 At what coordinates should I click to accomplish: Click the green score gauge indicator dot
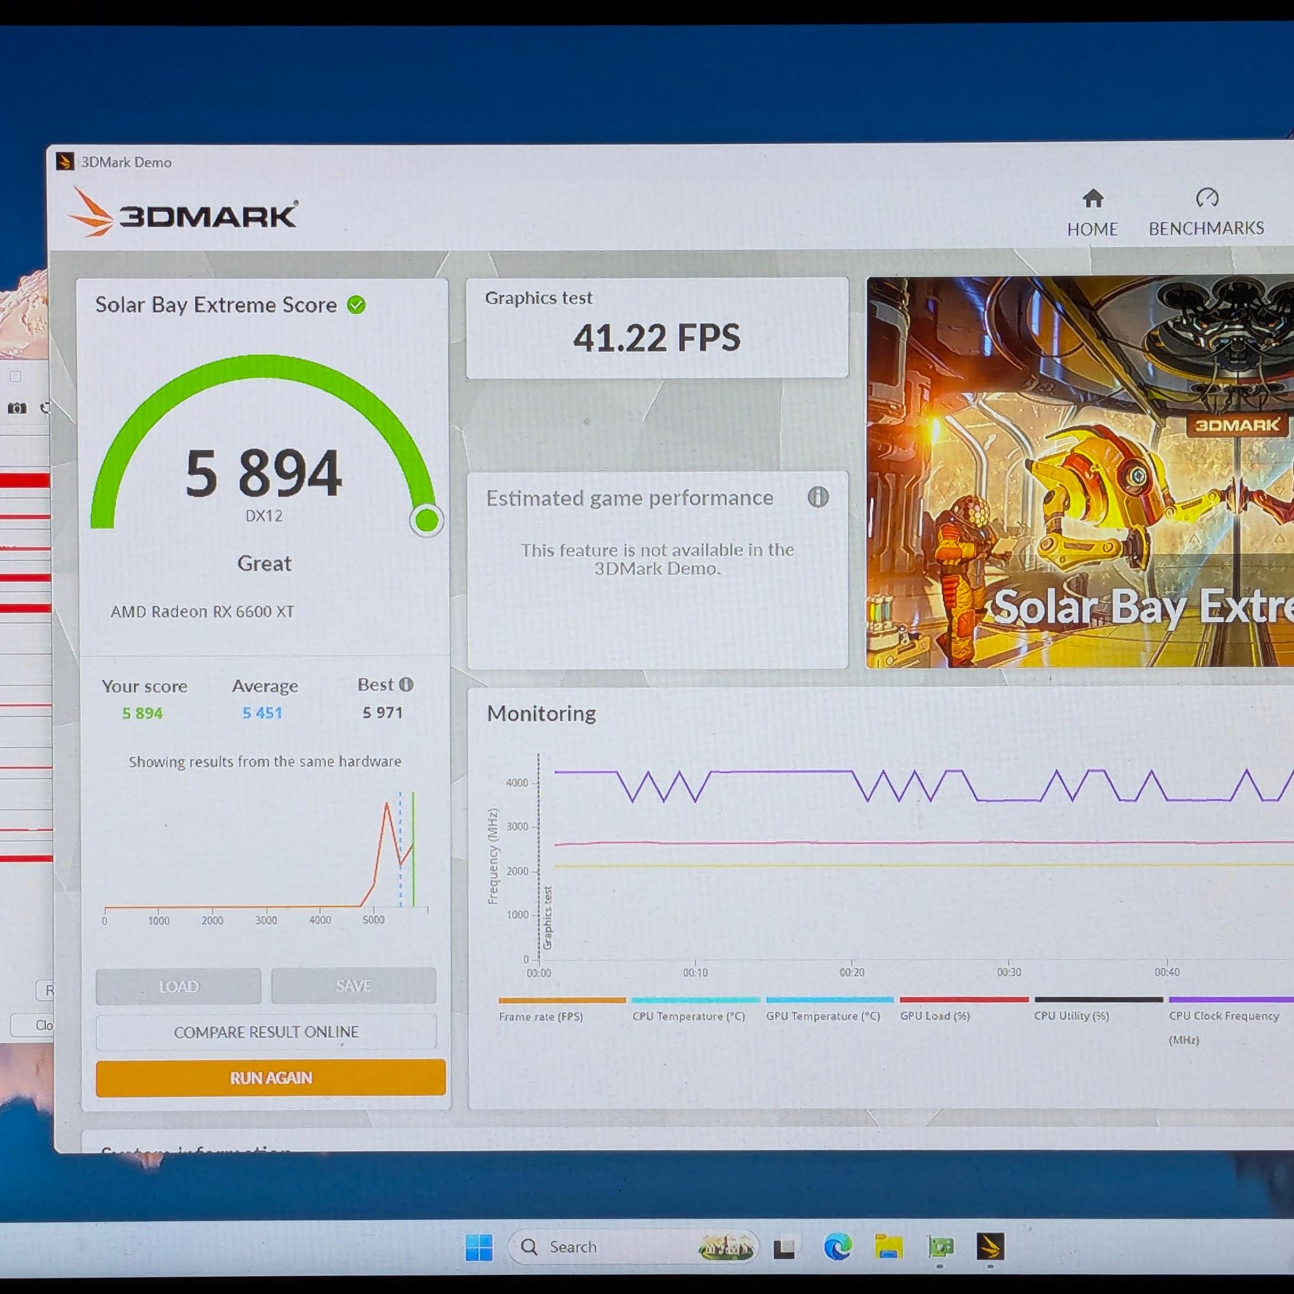[426, 519]
